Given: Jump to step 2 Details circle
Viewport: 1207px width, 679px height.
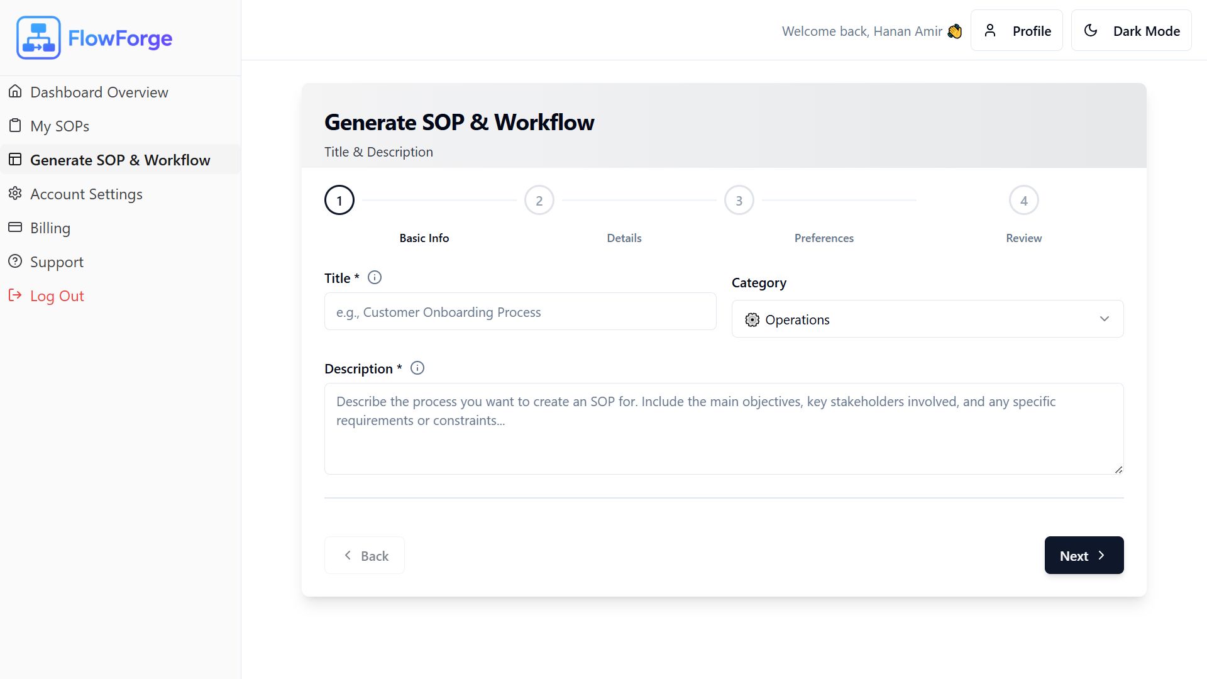Looking at the screenshot, I should coord(539,201).
